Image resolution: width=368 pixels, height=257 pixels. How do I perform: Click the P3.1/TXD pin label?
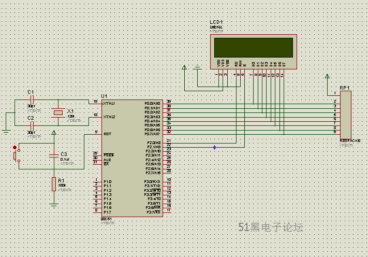pos(152,186)
